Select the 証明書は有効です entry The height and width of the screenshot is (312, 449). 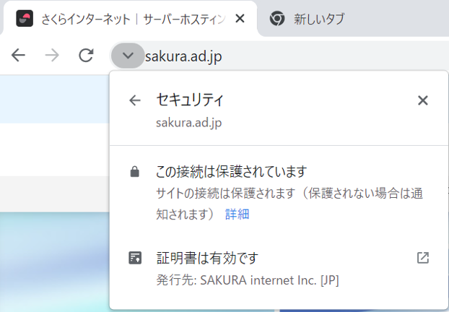207,258
